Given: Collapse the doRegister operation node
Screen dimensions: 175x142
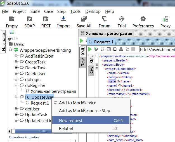Looking at the screenshot, I should pos(16,85).
